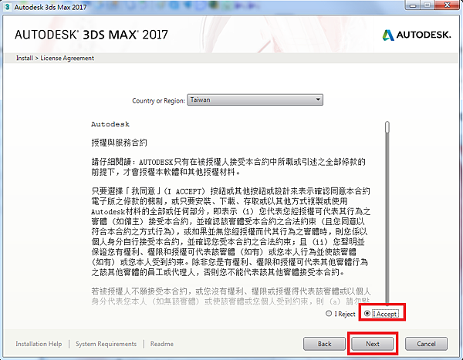This screenshot has width=463, height=360.
Task: Close the installer window
Action: (447, 5)
